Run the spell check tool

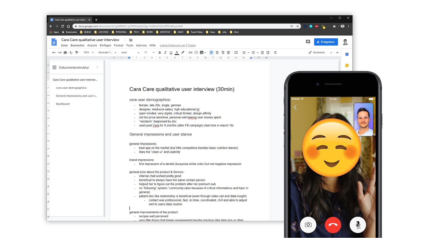(x=71, y=52)
